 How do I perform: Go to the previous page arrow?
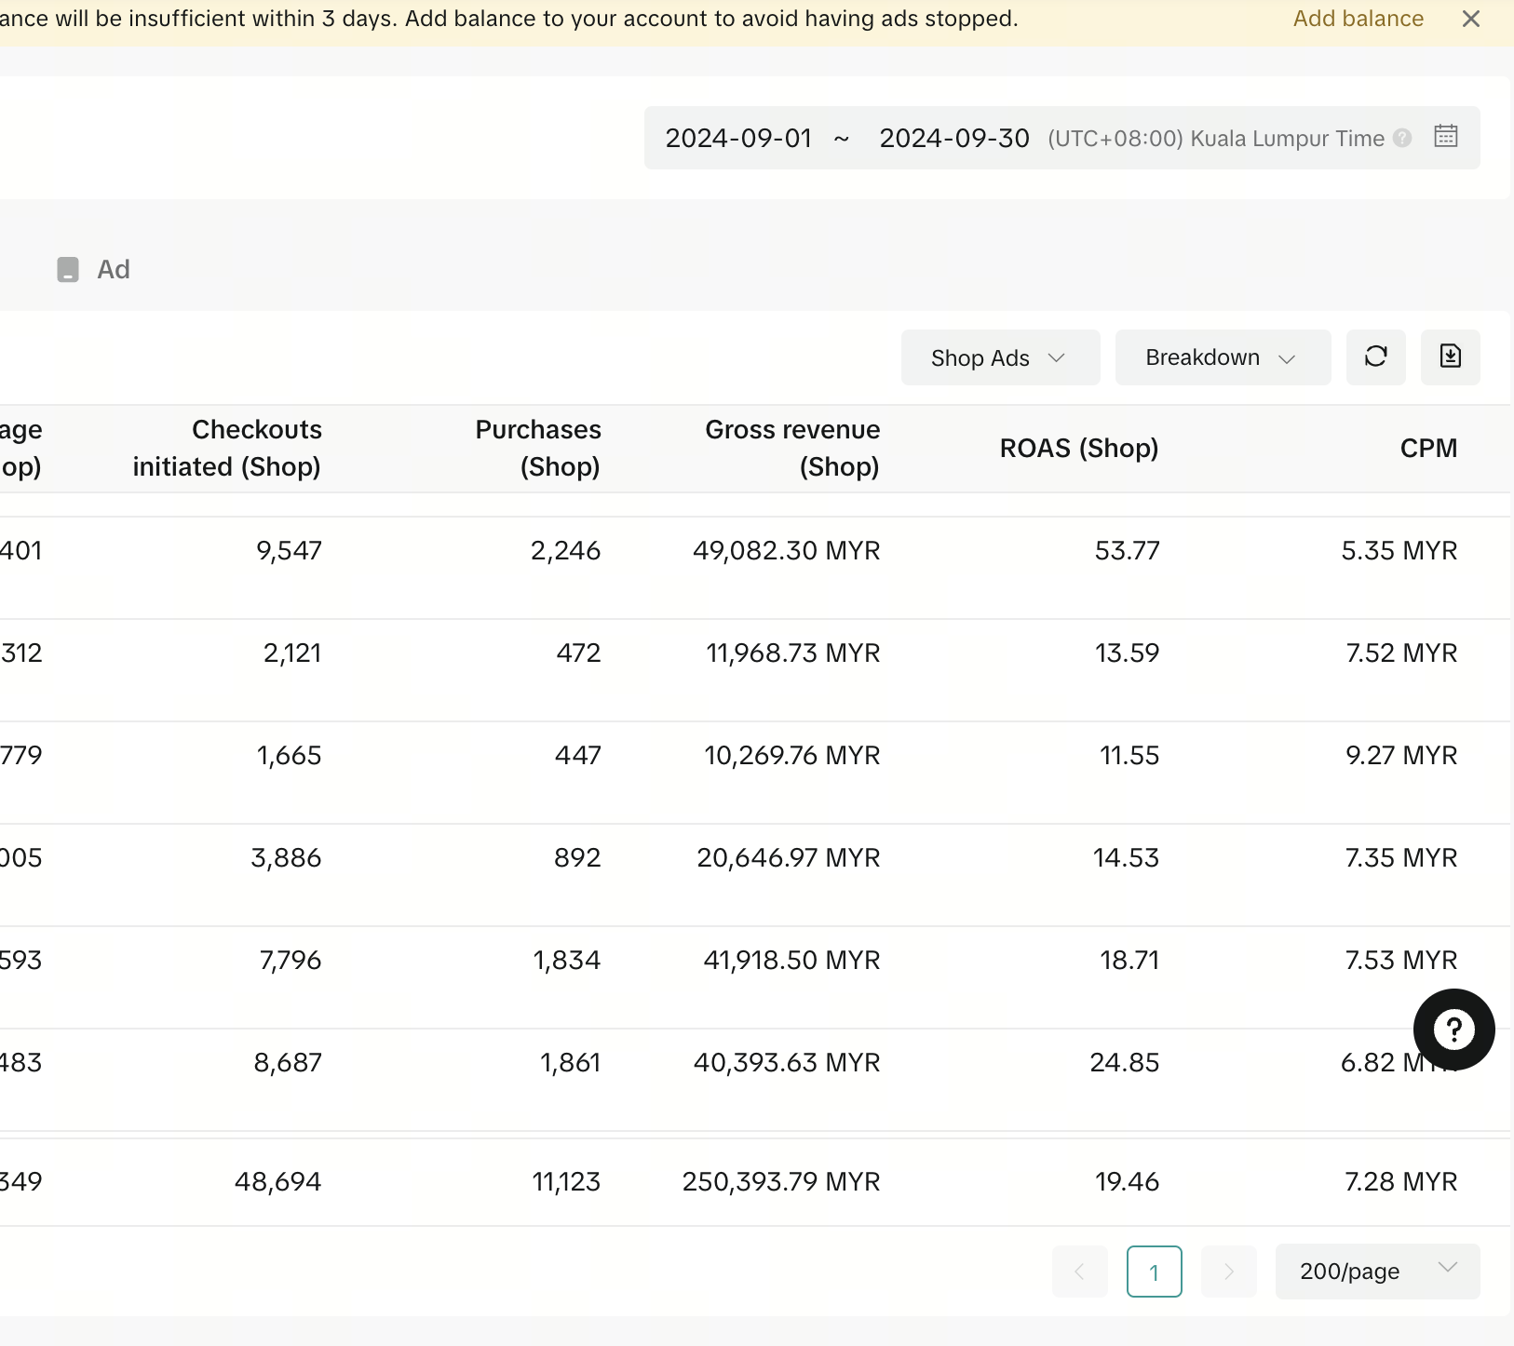click(x=1079, y=1272)
